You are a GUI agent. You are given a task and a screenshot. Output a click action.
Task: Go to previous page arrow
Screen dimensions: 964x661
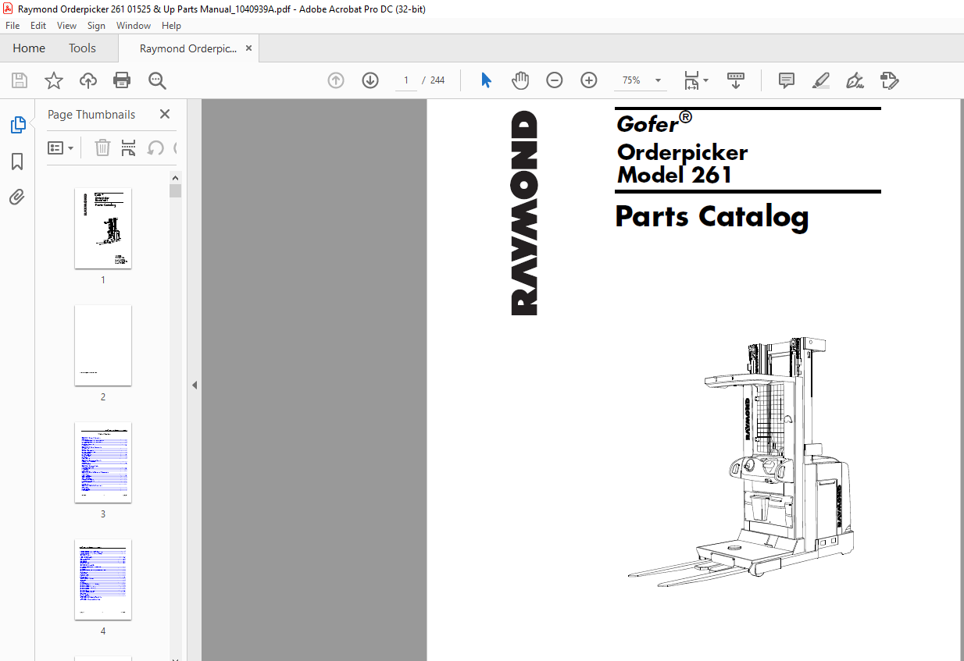(336, 80)
